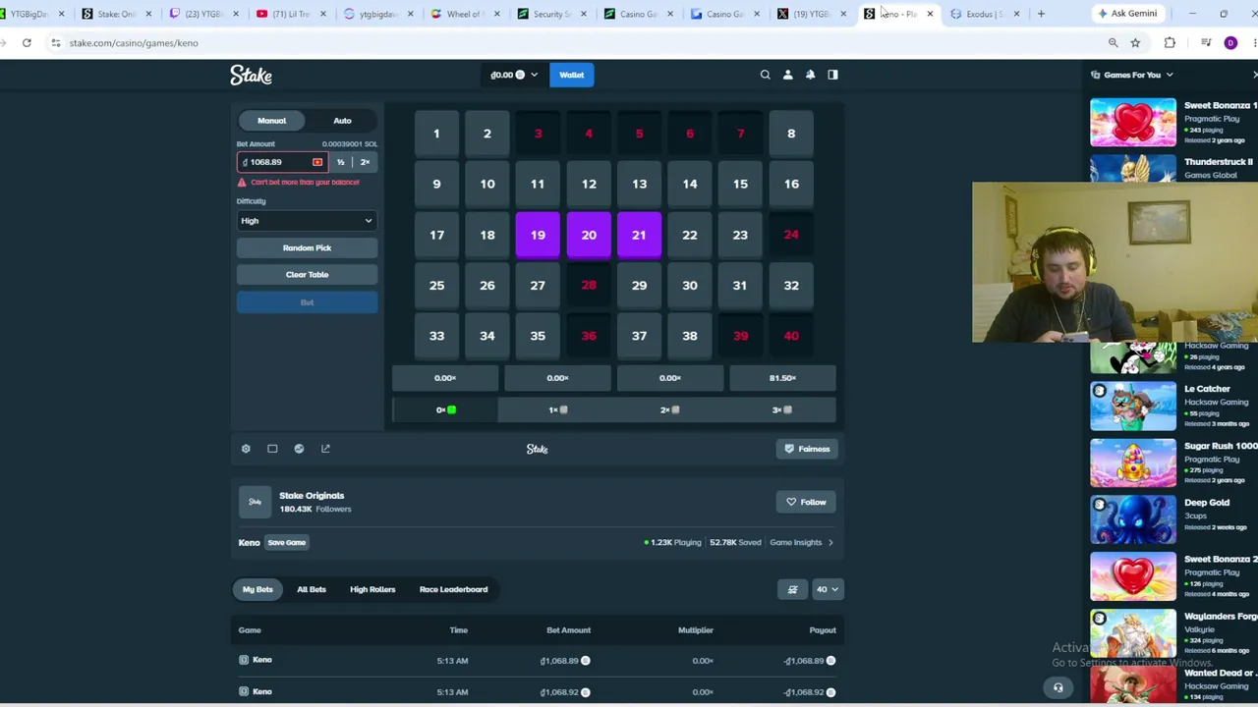
Task: Click the red currency icon in bet amount
Action: (316, 162)
